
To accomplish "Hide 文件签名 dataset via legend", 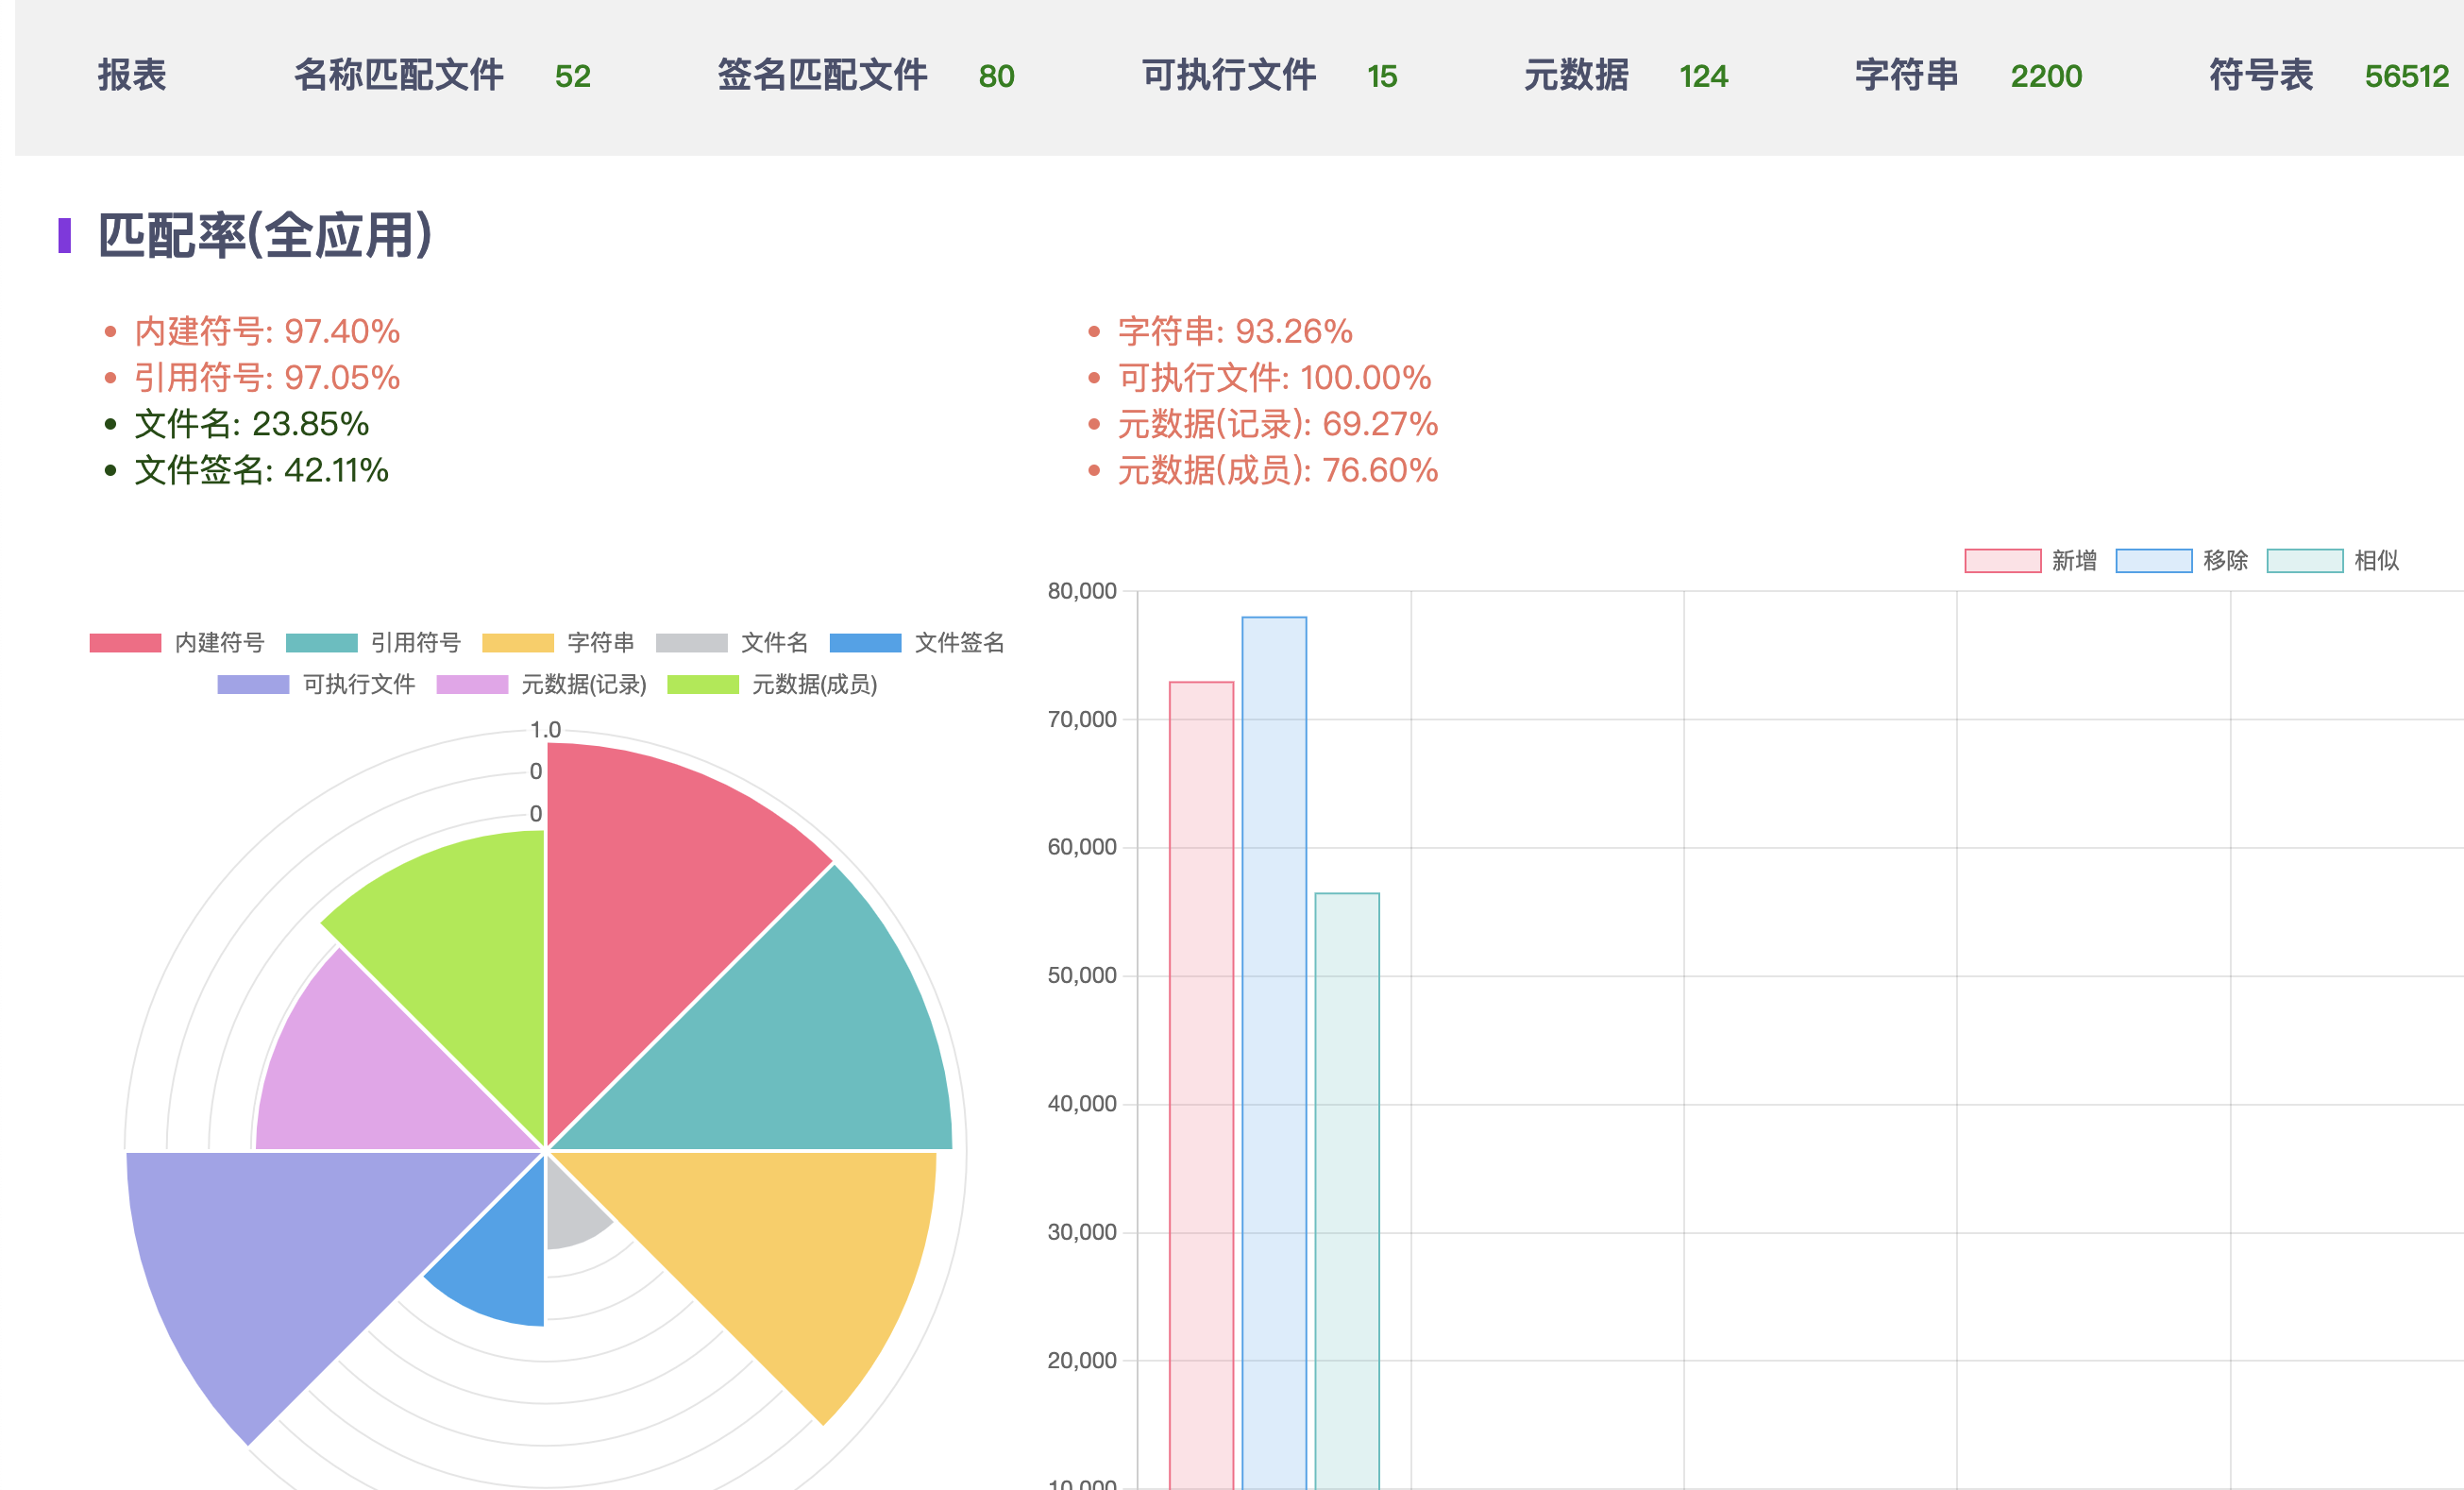I will click(916, 643).
